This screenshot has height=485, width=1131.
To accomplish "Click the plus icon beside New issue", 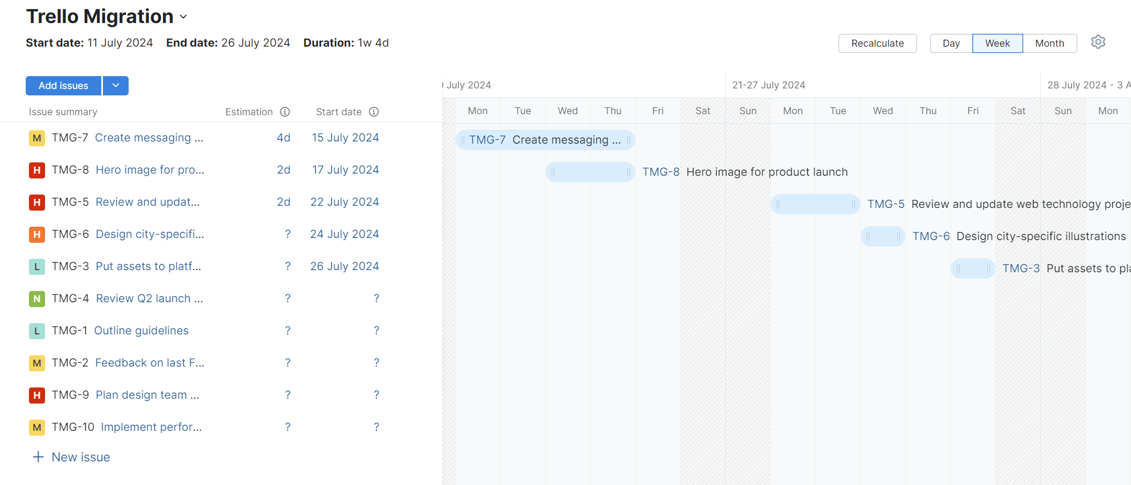I will [x=38, y=457].
